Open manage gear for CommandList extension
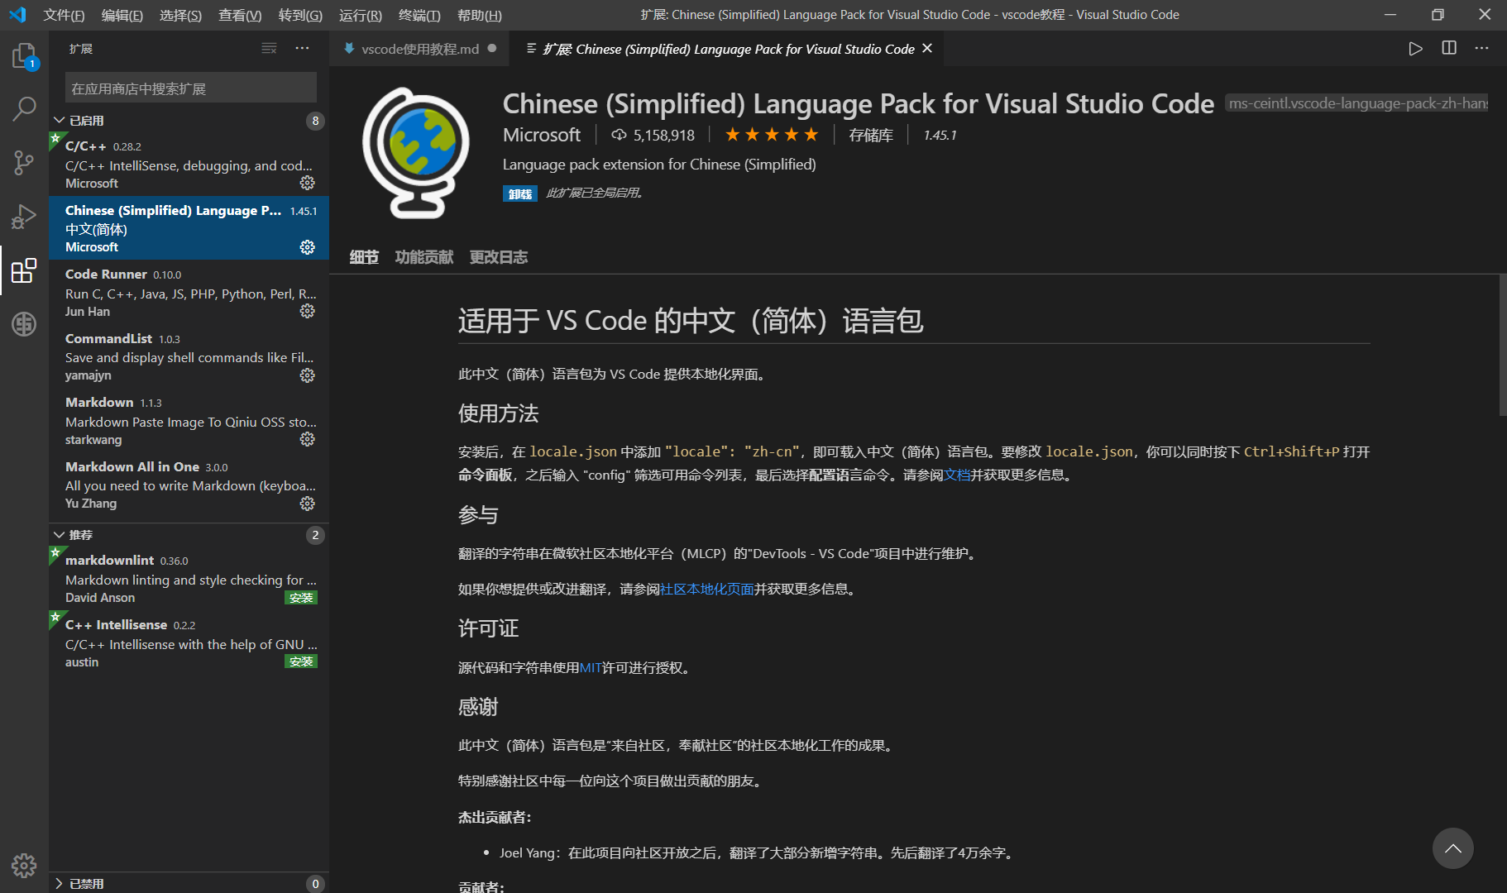This screenshot has height=893, width=1507. 308,375
